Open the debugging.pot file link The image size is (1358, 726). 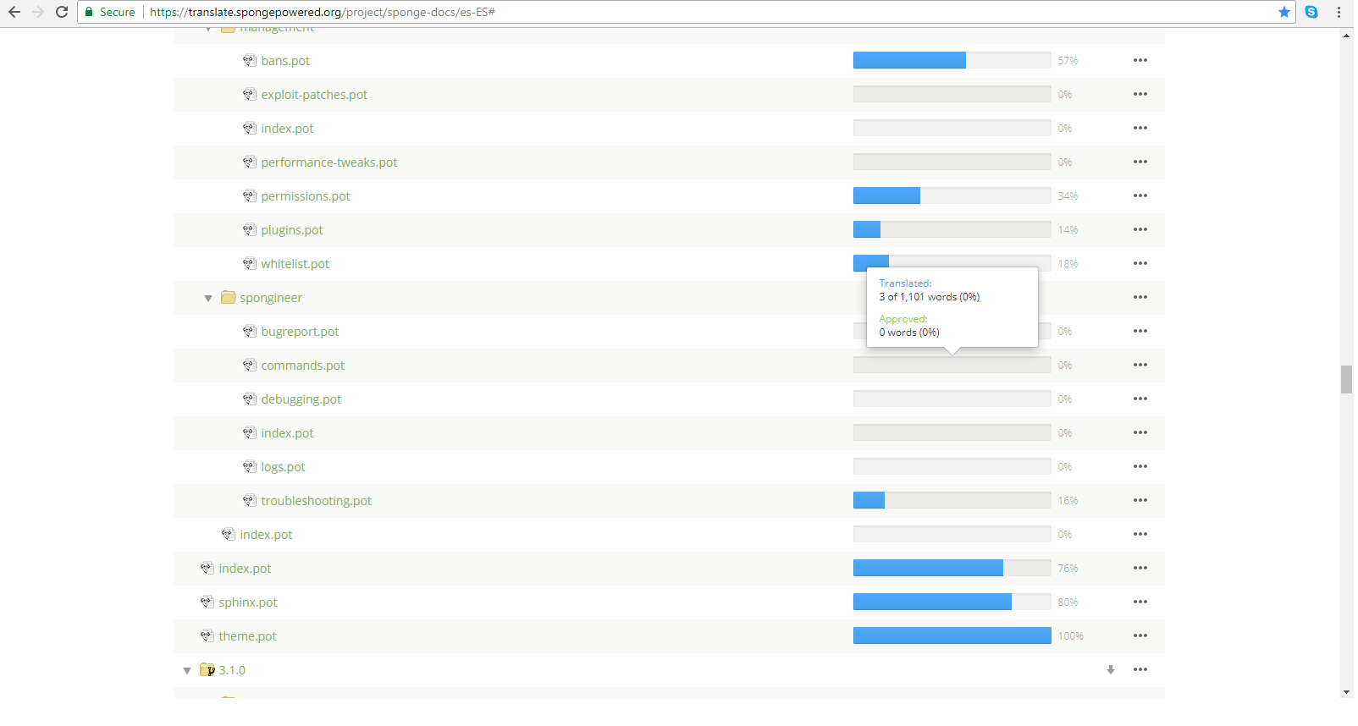tap(301, 399)
